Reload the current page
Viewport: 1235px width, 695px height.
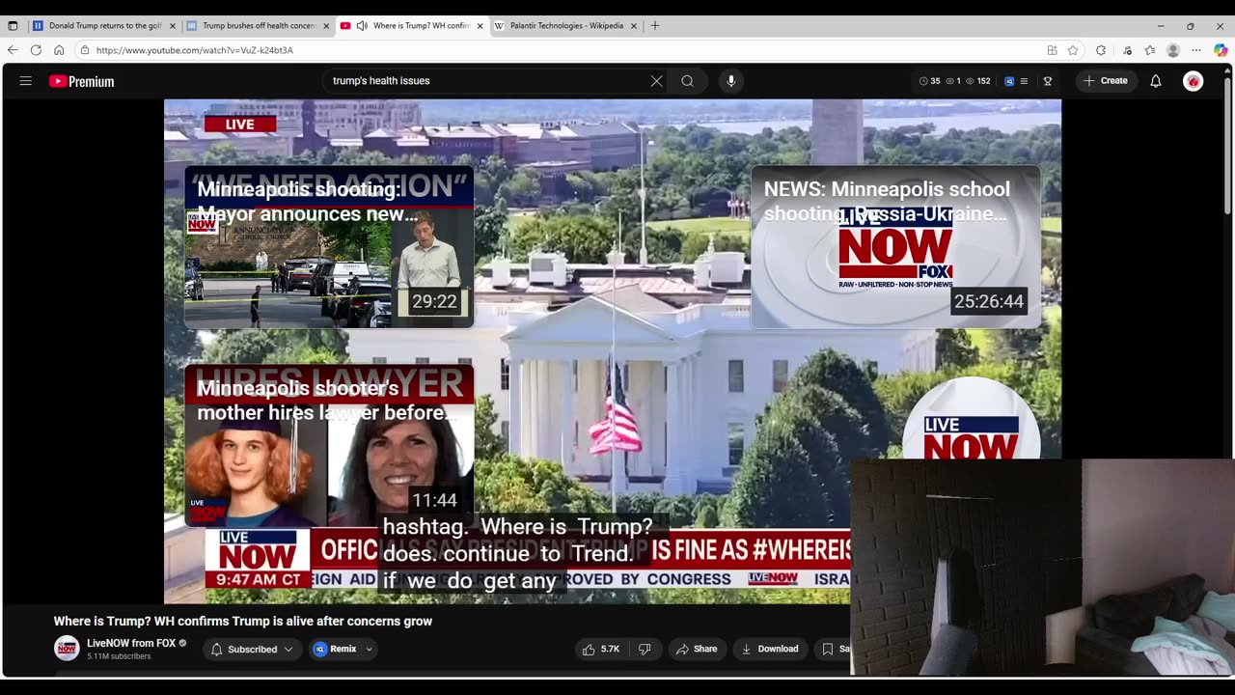[36, 50]
